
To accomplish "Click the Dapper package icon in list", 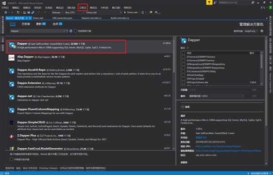I will 12,45.
